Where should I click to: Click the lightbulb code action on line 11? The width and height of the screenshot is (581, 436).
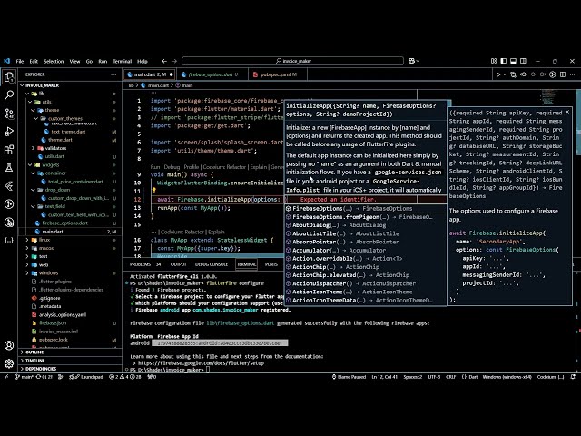tap(153, 191)
